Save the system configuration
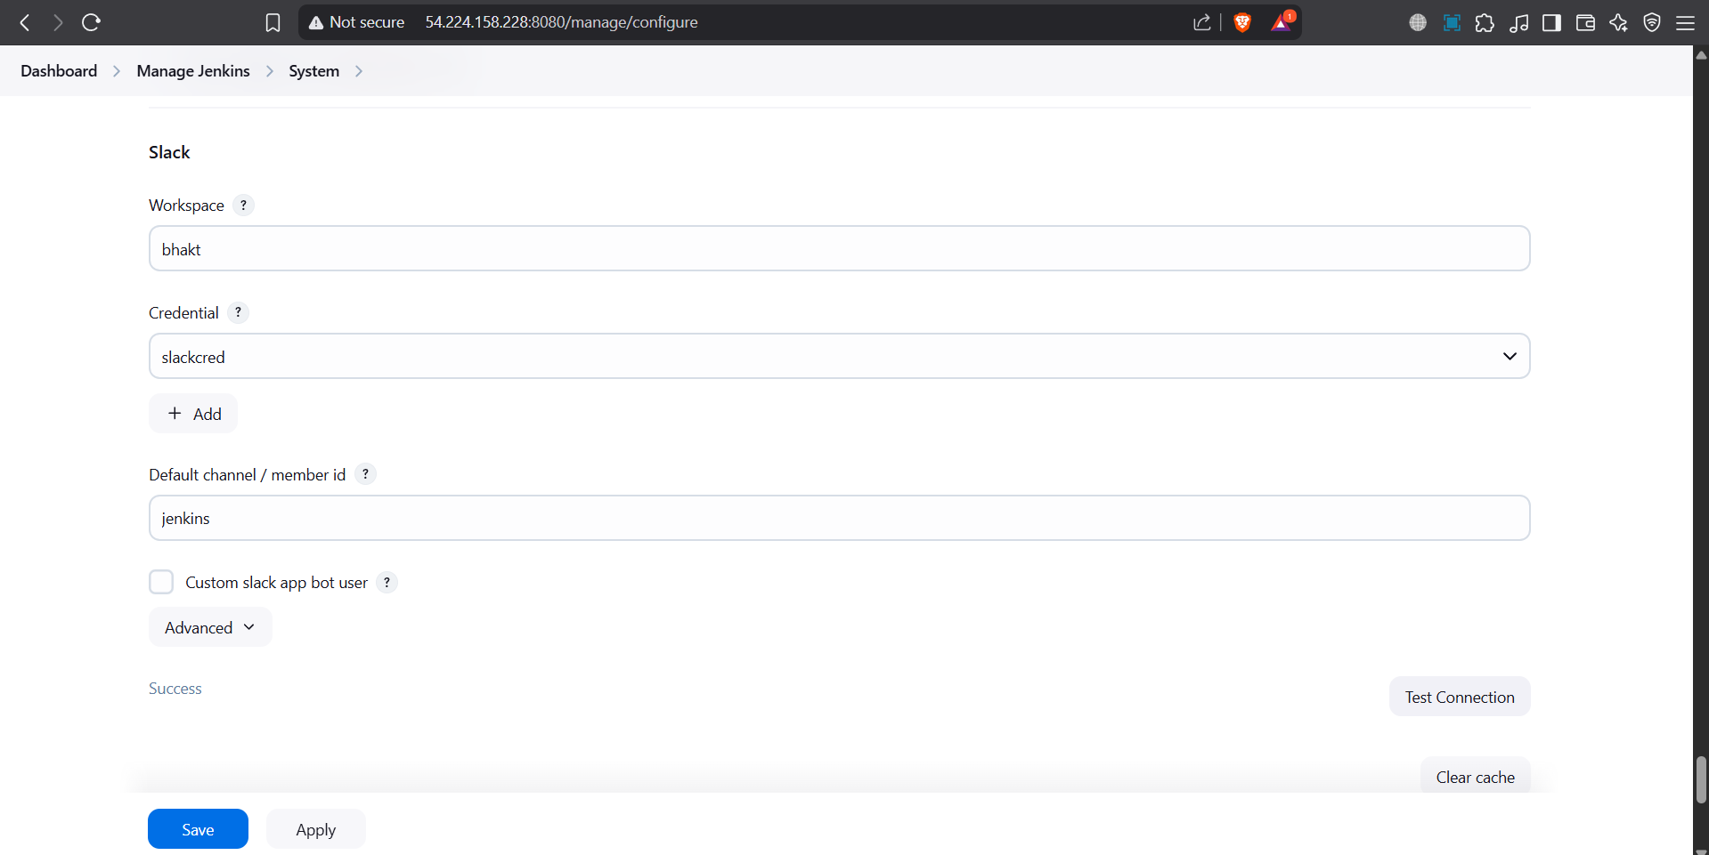The height and width of the screenshot is (855, 1709). pos(198,829)
